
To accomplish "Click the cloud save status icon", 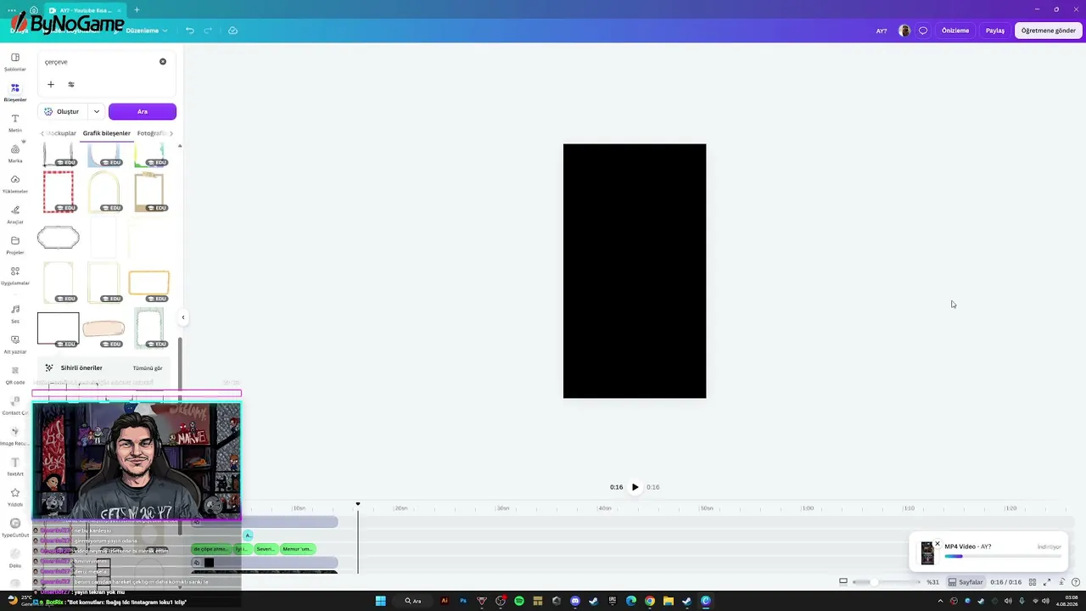I will click(233, 31).
